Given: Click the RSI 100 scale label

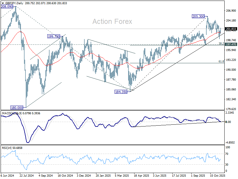Looking at the screenshot, I should (228, 147).
